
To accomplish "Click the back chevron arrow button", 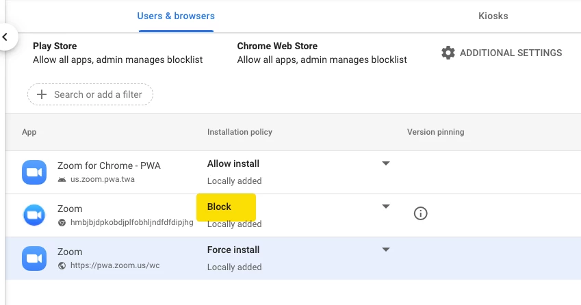I will pos(6,37).
